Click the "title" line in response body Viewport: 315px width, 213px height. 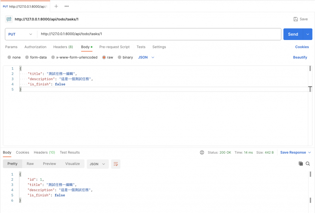(52, 185)
